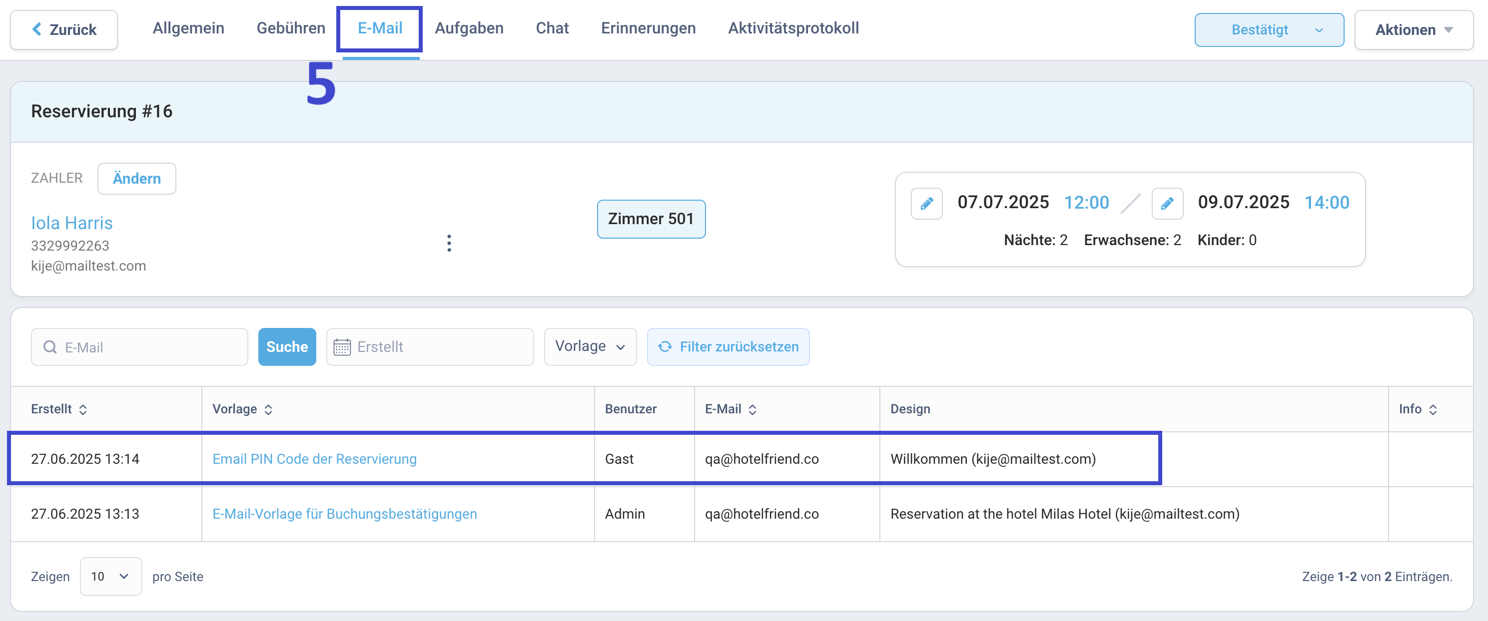Viewport: 1488px width, 621px height.
Task: Click qa@hotelfriend.co in the Gast row
Action: tap(761, 459)
